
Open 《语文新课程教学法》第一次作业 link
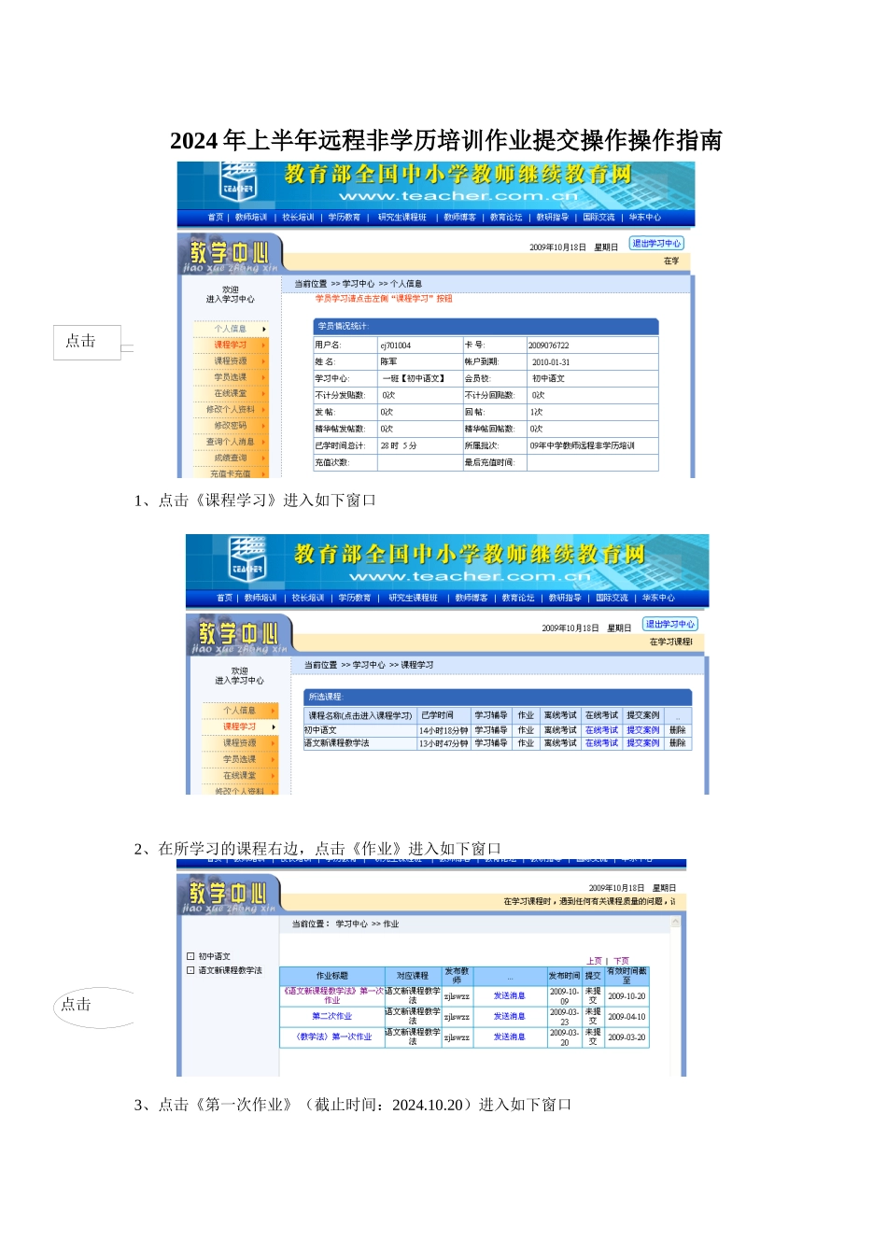pyautogui.click(x=332, y=995)
